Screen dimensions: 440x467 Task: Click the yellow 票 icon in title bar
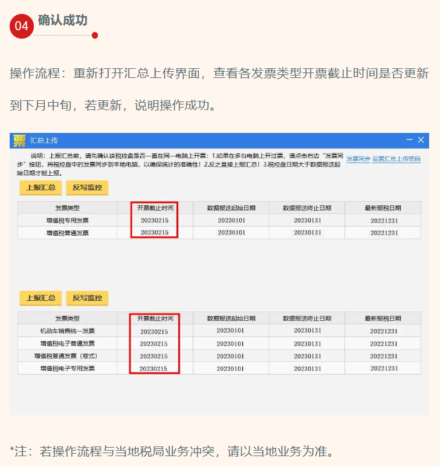point(20,140)
